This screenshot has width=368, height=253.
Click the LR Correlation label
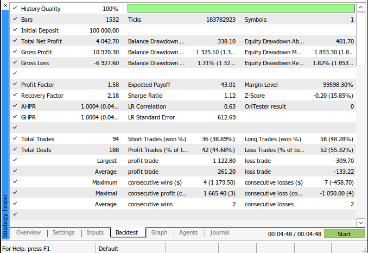(x=147, y=106)
